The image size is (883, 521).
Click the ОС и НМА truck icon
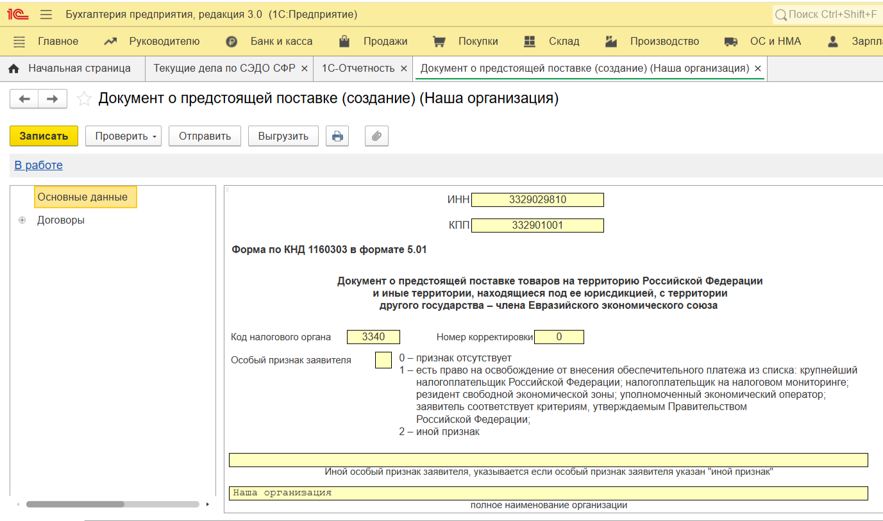pyautogui.click(x=731, y=42)
